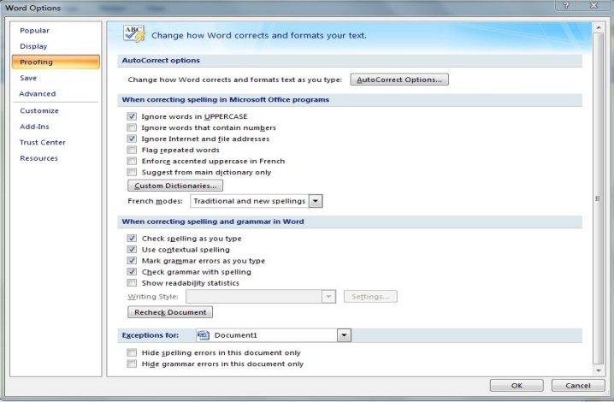
Task: Select the Advanced category
Action: pyautogui.click(x=38, y=93)
